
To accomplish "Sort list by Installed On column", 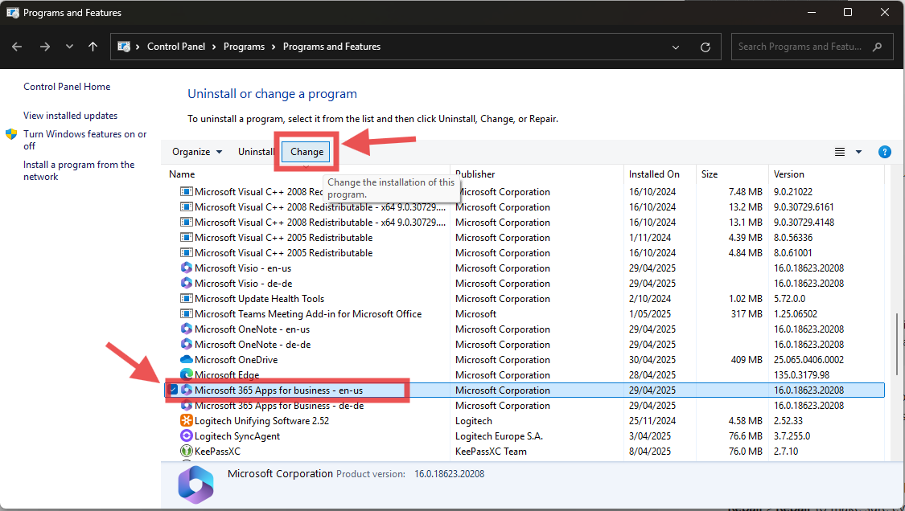I will [654, 174].
